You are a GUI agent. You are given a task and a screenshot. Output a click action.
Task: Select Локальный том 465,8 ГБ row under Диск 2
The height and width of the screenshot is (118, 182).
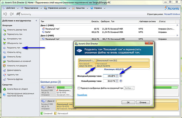click(x=109, y=39)
